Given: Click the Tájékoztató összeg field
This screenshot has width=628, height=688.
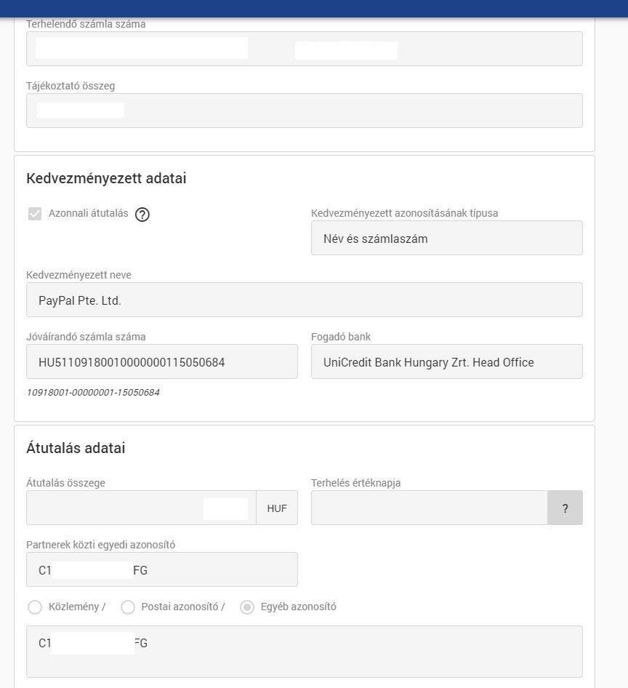Looking at the screenshot, I should 304,111.
